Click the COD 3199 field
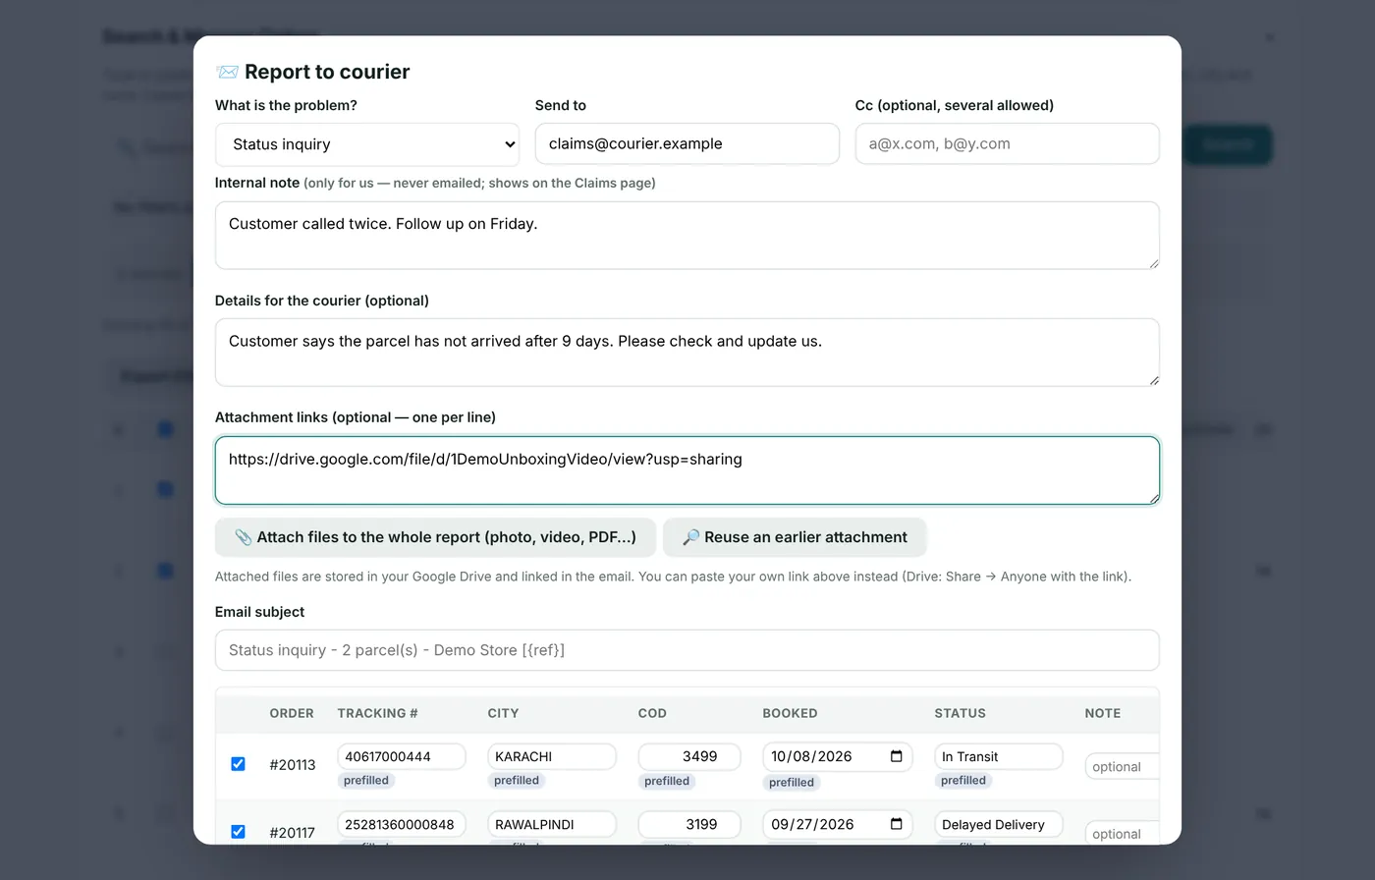1375x880 pixels. coord(689,824)
